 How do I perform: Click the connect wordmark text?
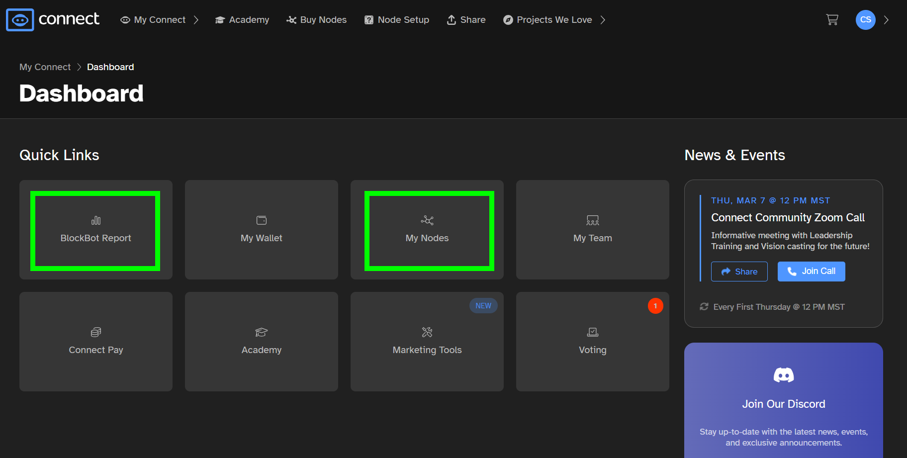[69, 19]
